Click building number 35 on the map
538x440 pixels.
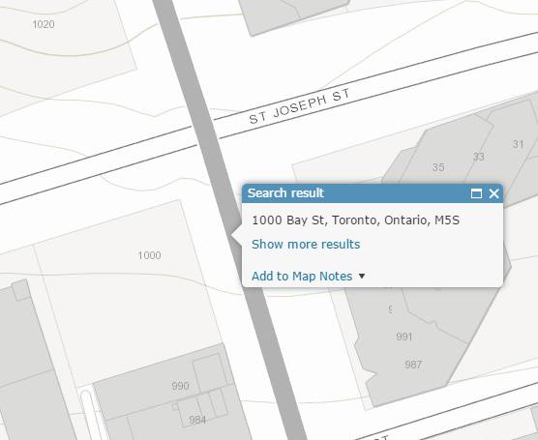tap(438, 167)
